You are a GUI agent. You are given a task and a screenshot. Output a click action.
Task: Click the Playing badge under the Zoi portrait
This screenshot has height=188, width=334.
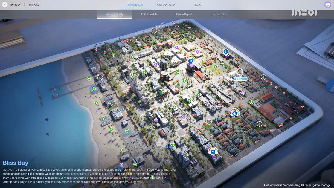pyautogui.click(x=240, y=79)
